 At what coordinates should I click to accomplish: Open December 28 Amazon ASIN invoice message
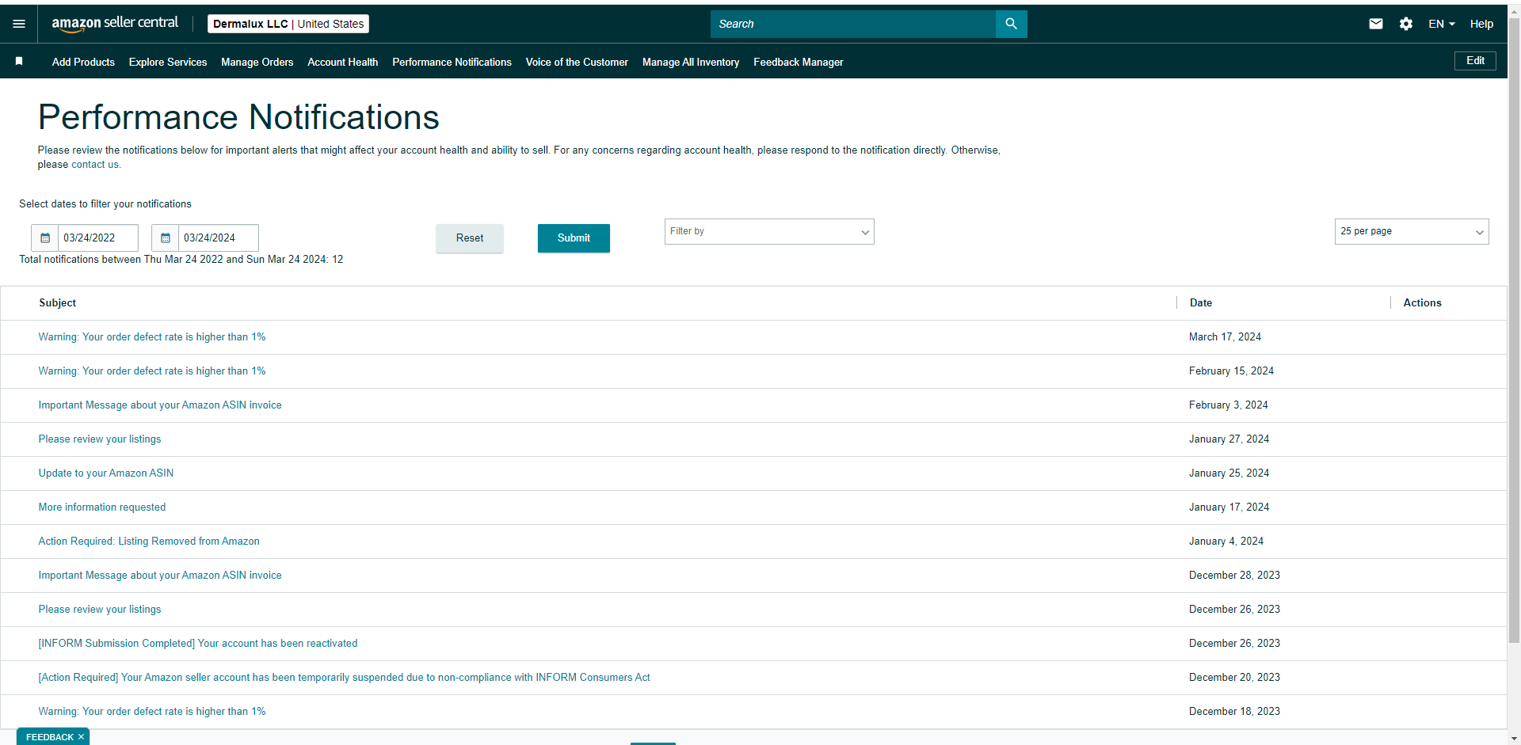[160, 576]
